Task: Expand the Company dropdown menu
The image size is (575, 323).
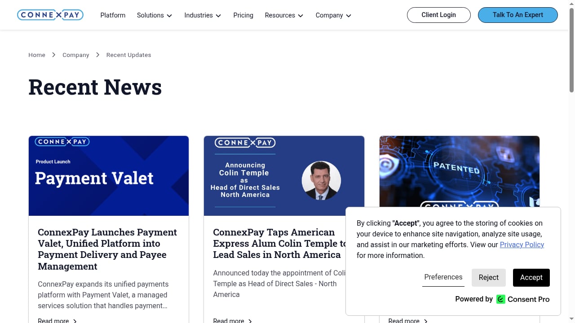Action: point(333,15)
